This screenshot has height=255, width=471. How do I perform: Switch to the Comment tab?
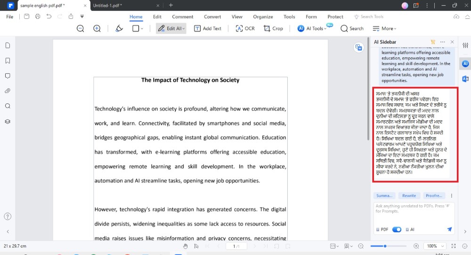point(183,17)
